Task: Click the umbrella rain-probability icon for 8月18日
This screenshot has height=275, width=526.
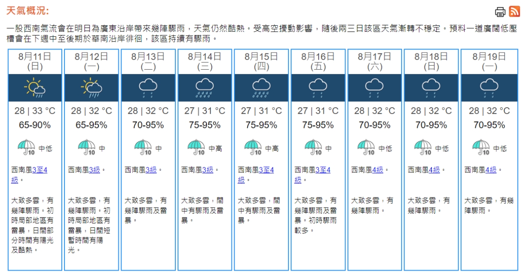Action: (x=423, y=148)
